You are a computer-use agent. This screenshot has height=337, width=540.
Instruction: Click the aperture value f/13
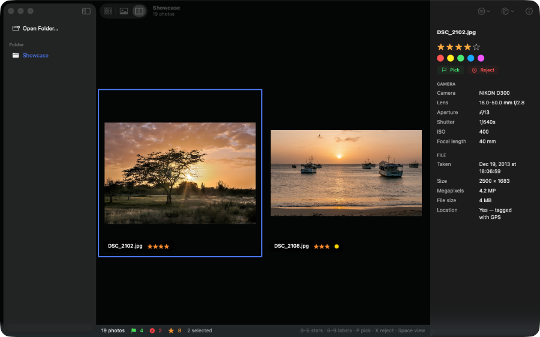[x=484, y=112]
